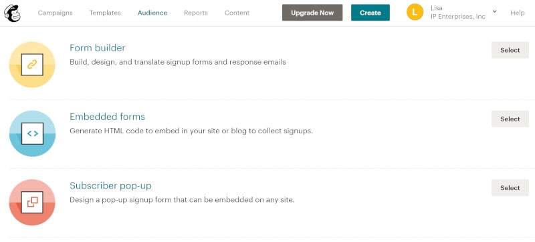Screen dimensions: 535x242
Task: Select the Form builder option
Action: coord(510,50)
